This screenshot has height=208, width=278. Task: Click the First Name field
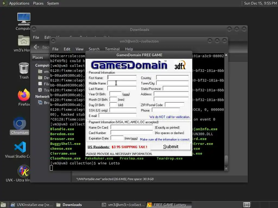click(x=122, y=78)
